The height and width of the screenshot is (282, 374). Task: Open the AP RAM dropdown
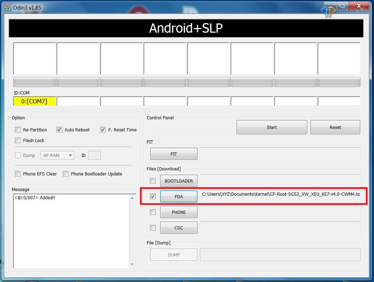click(57, 155)
